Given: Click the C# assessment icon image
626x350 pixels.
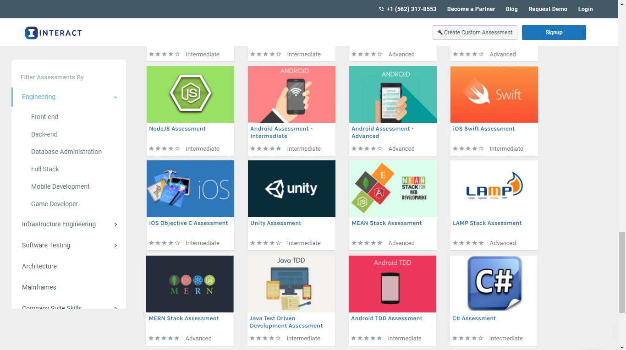Looking at the screenshot, I should (x=494, y=284).
